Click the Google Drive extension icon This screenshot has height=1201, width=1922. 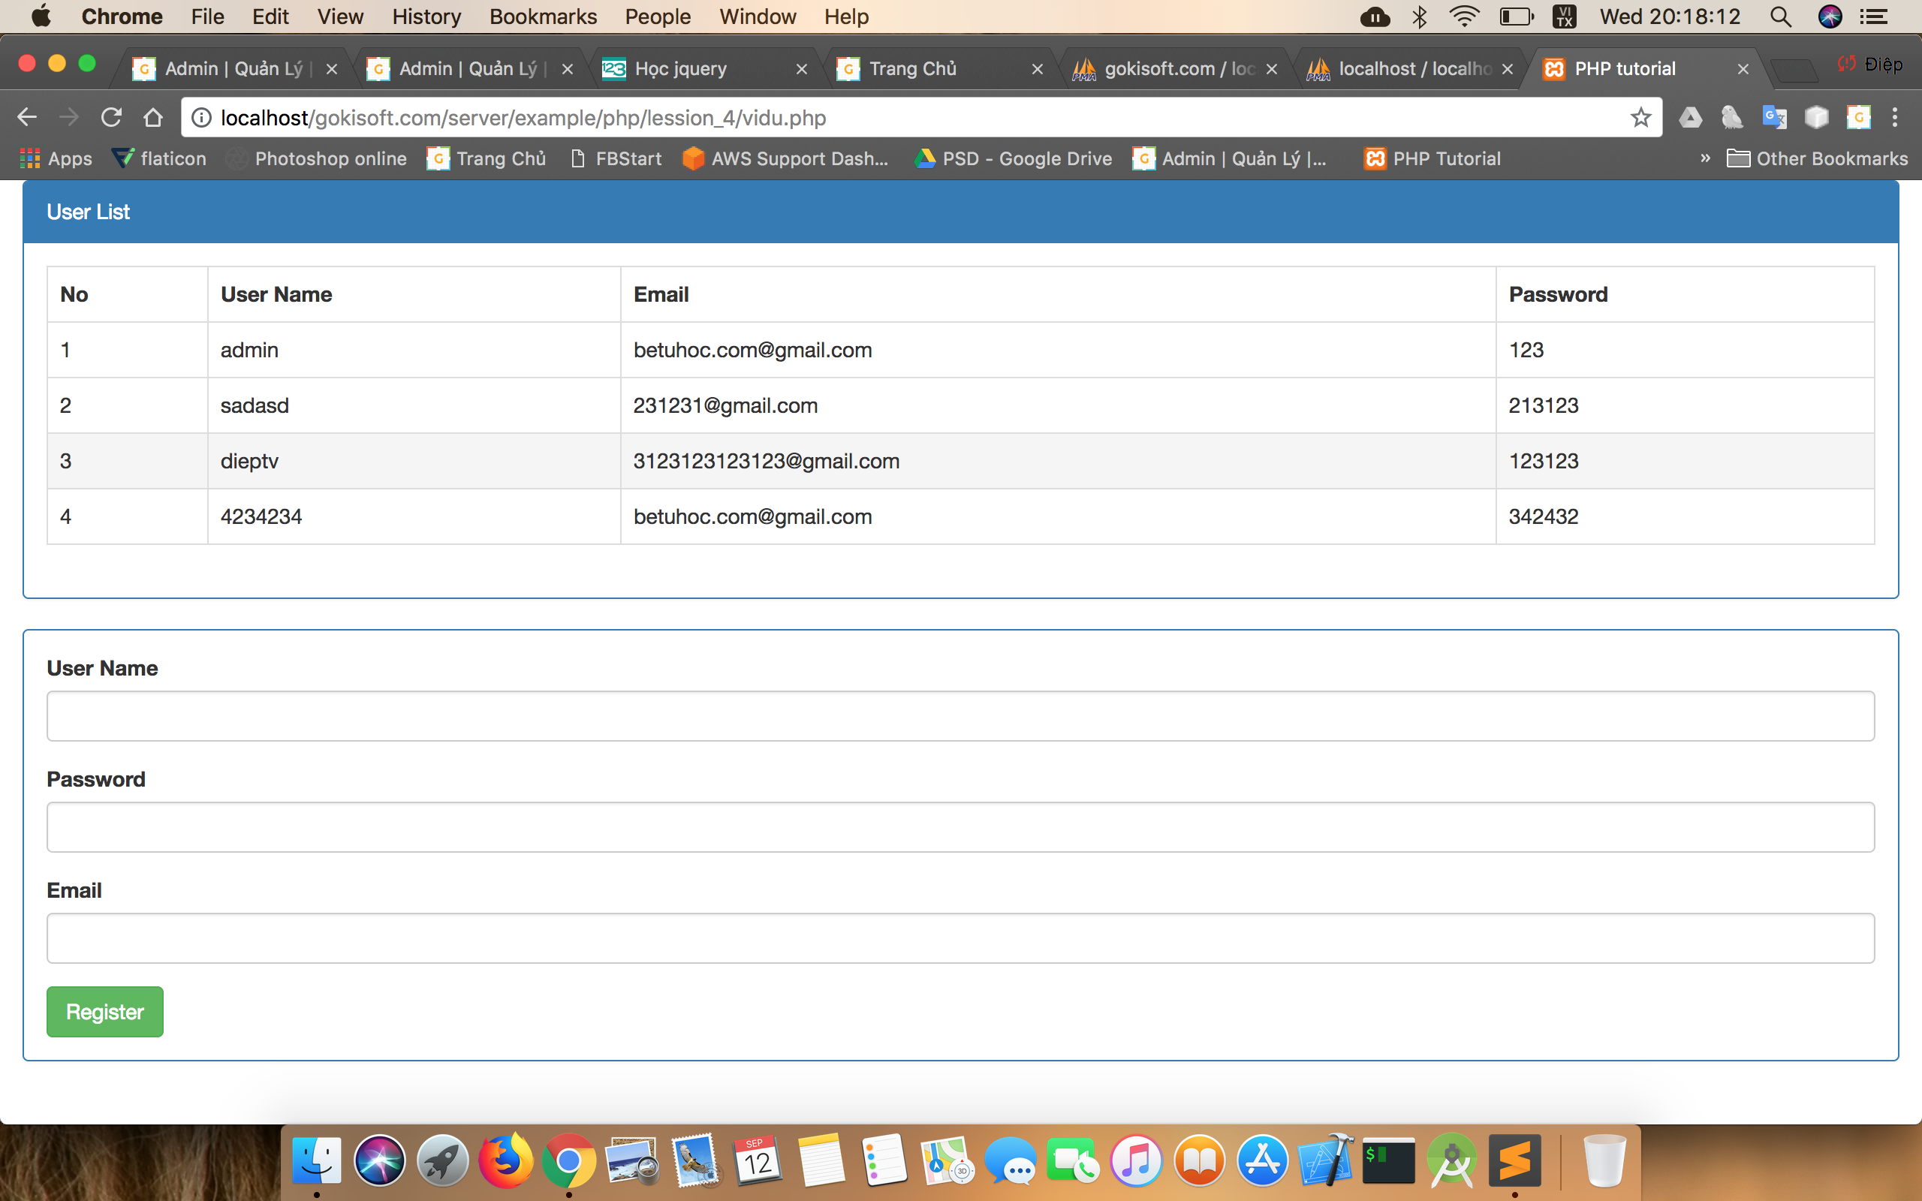coord(1690,118)
